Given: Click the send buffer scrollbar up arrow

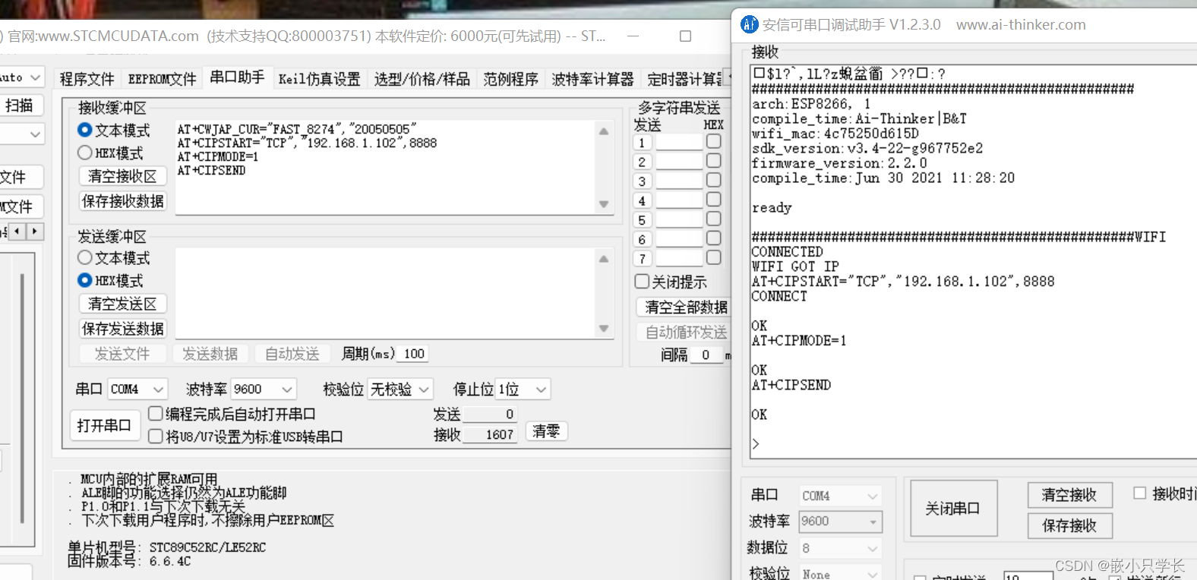Looking at the screenshot, I should tap(604, 259).
